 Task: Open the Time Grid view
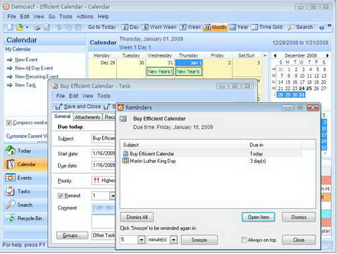tap(267, 27)
